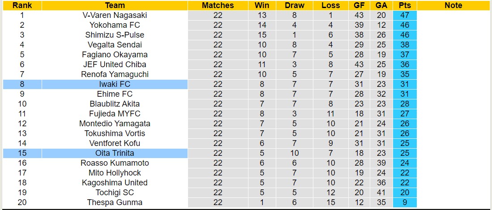Sort by the Team column header
Viewport: 492px width, 210px height.
[115, 5]
